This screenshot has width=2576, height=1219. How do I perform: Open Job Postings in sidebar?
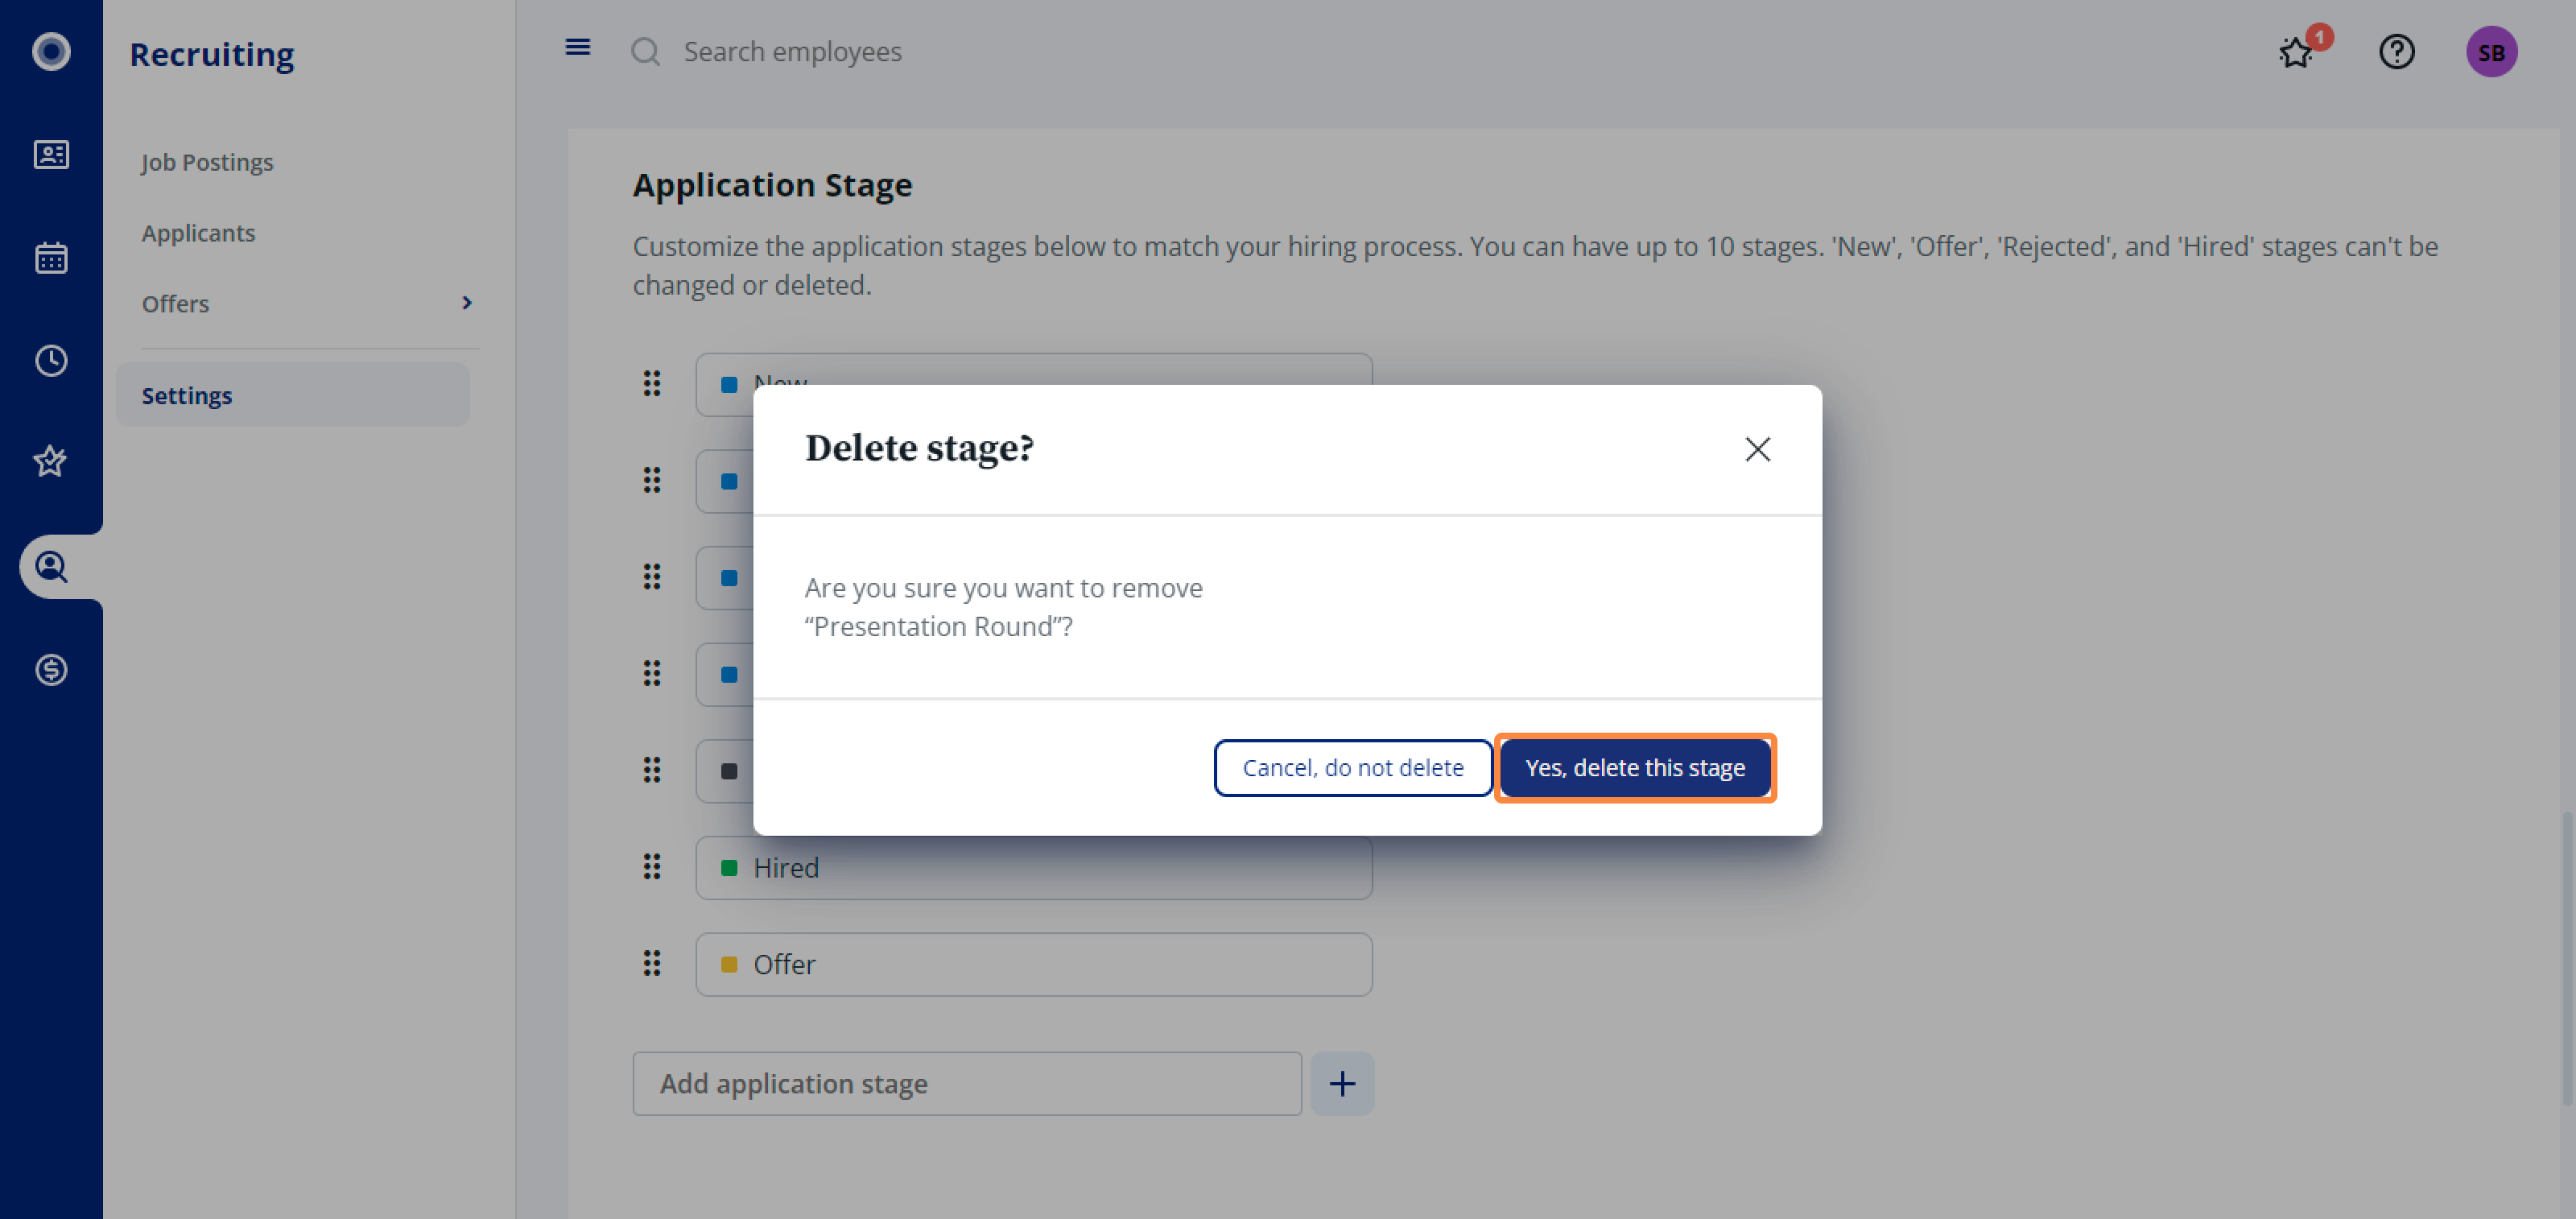[x=207, y=162]
